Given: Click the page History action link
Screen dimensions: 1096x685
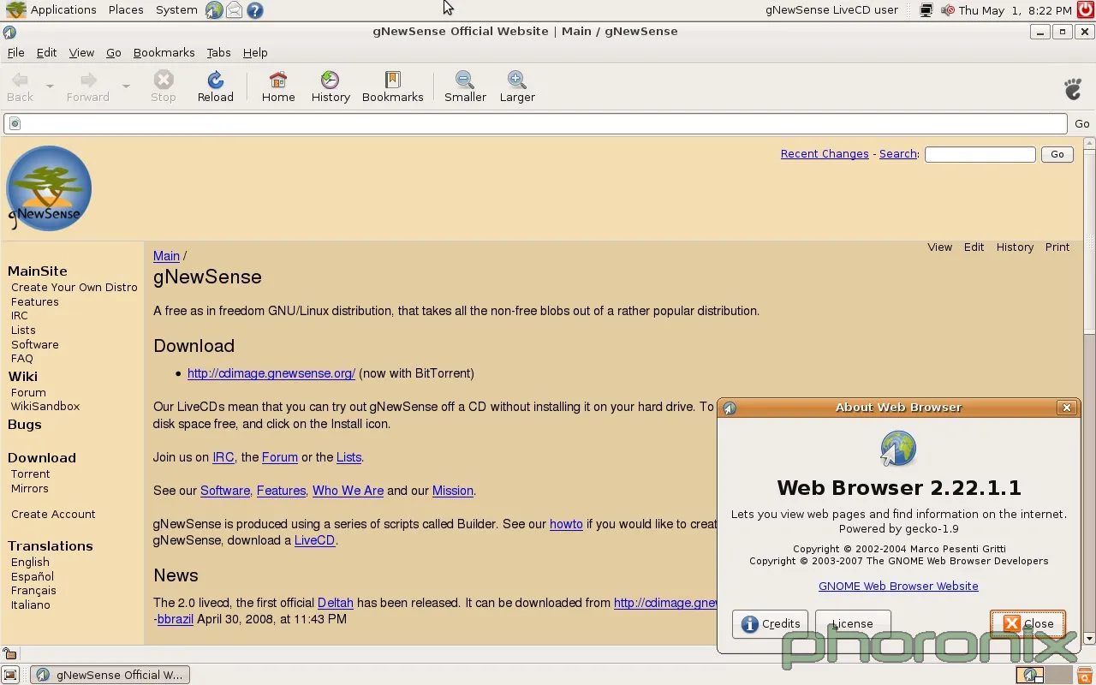Looking at the screenshot, I should (1015, 247).
